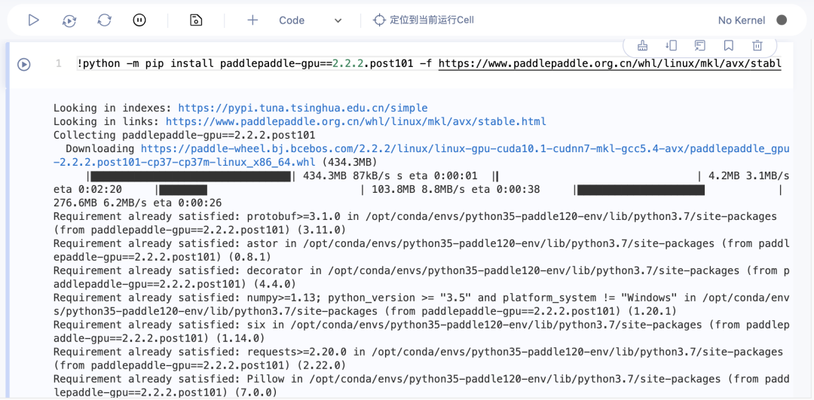The width and height of the screenshot is (814, 400).
Task: Click the No Kernel status label
Action: (x=742, y=20)
